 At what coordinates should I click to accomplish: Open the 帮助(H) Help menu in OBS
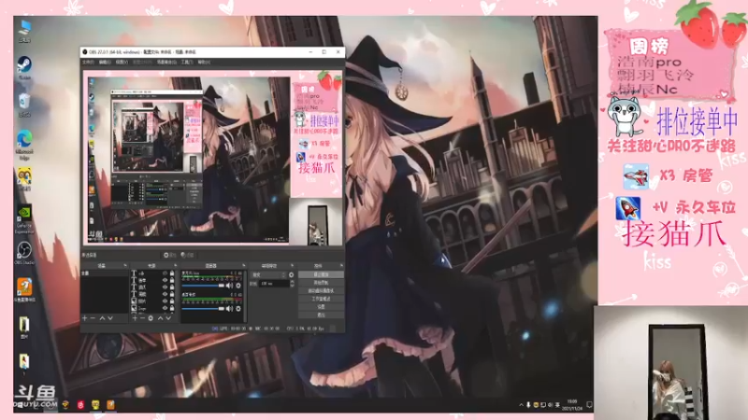coord(204,62)
